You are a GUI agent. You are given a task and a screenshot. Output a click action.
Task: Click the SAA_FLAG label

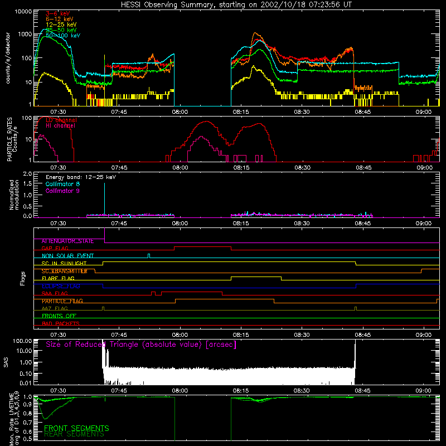pyautogui.click(x=55, y=294)
